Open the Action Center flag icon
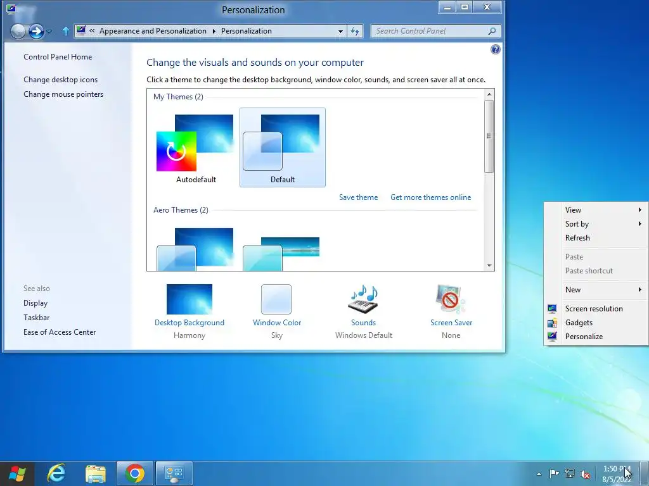 click(x=554, y=473)
